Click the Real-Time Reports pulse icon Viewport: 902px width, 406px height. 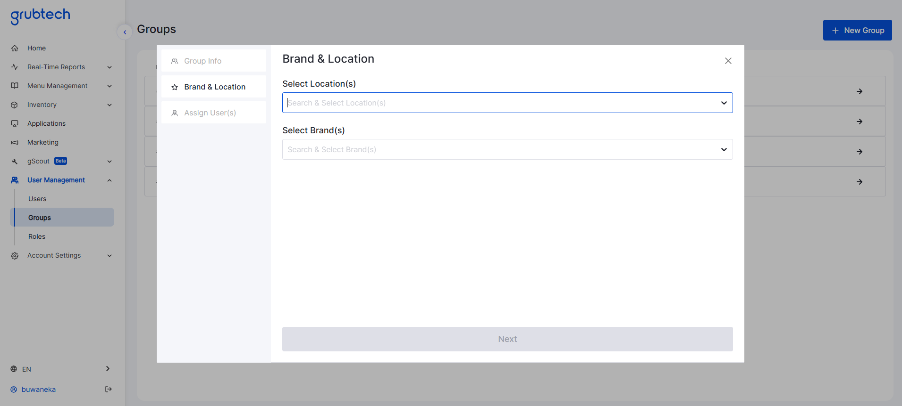point(15,67)
